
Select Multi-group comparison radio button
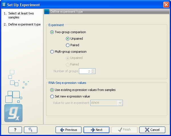tap(52, 52)
